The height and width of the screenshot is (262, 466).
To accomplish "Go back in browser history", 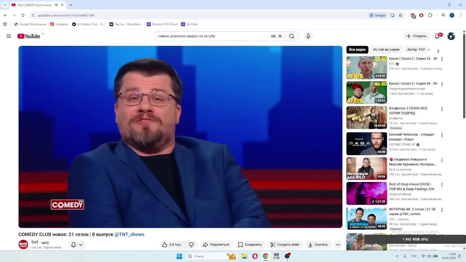I will click(x=5, y=15).
